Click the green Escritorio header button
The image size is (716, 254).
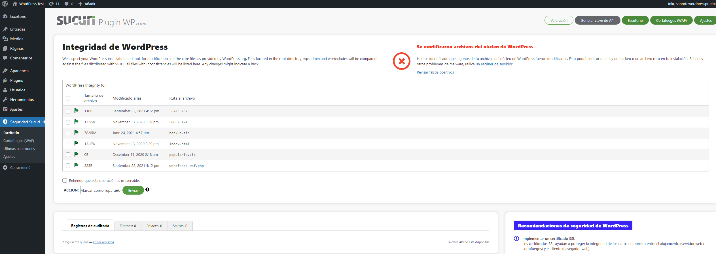(x=635, y=20)
